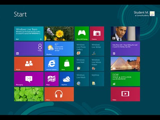
Task: Open the Music tile with headphones
Action: [59, 94]
